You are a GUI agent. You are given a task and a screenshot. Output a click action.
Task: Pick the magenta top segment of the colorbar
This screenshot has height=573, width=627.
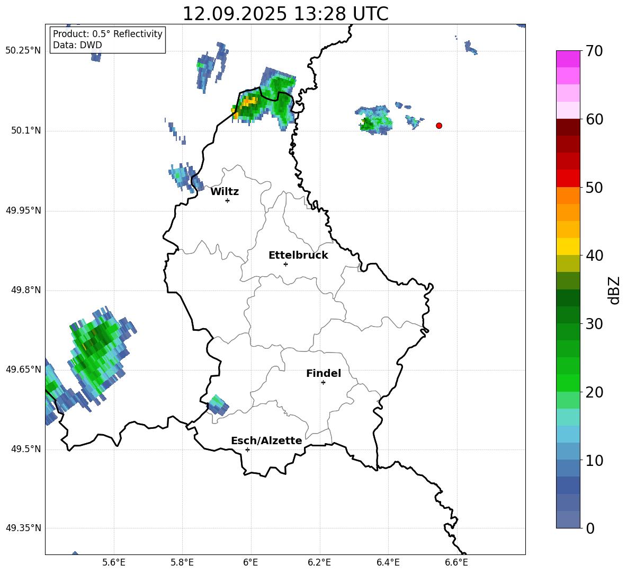click(x=568, y=59)
